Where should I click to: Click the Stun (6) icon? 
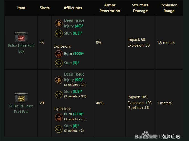[x=59, y=129]
